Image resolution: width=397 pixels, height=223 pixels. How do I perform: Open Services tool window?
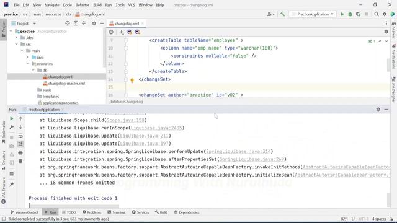[x=140, y=212]
